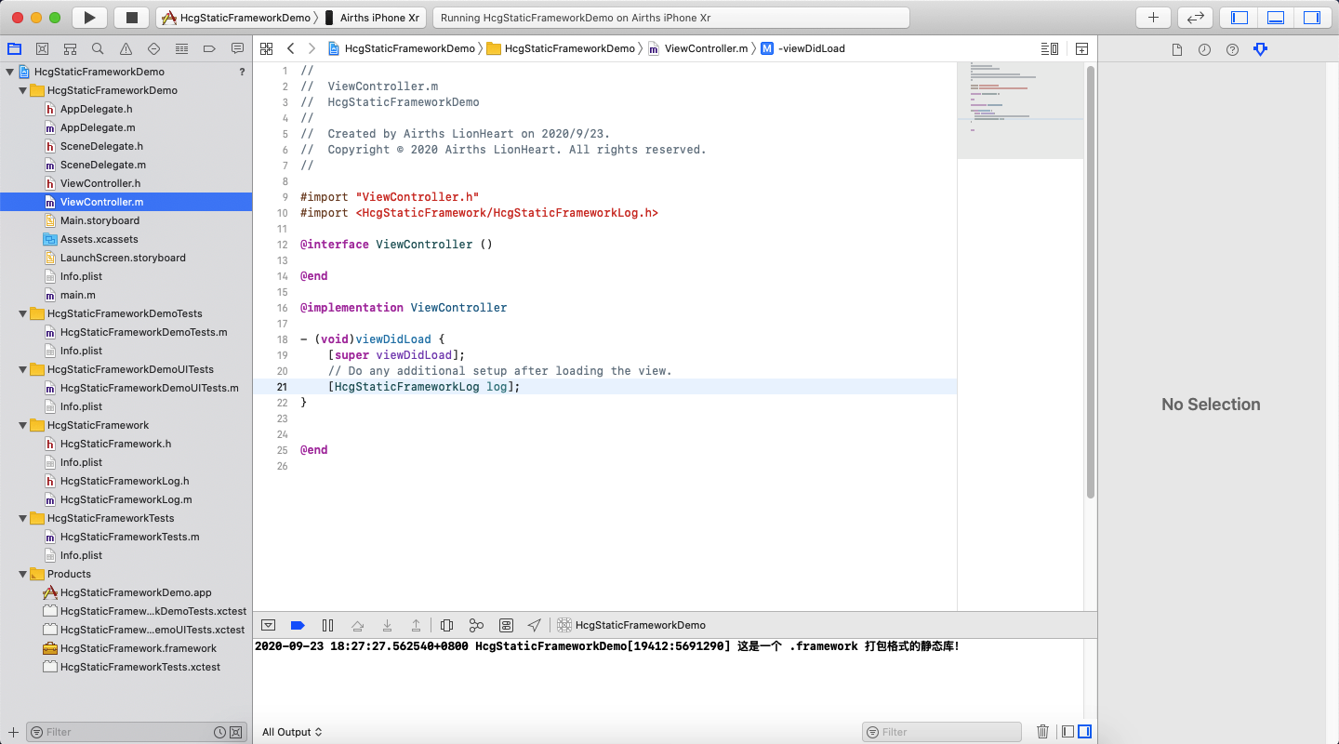1339x744 pixels.
Task: Select ViewController.m in the jump bar
Action: pos(707,47)
